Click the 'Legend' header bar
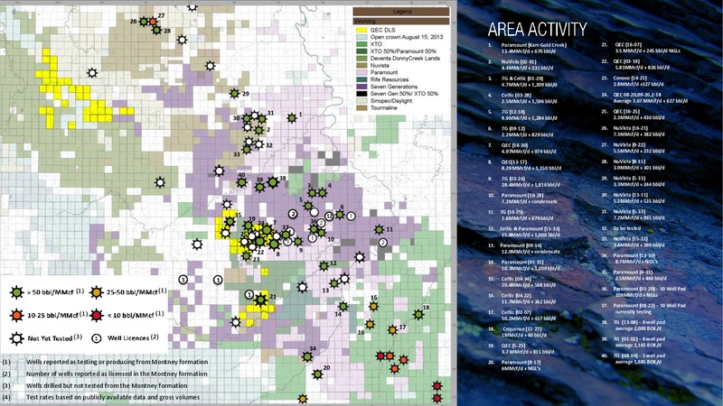Viewport: 723px width, 406px height. [x=401, y=12]
